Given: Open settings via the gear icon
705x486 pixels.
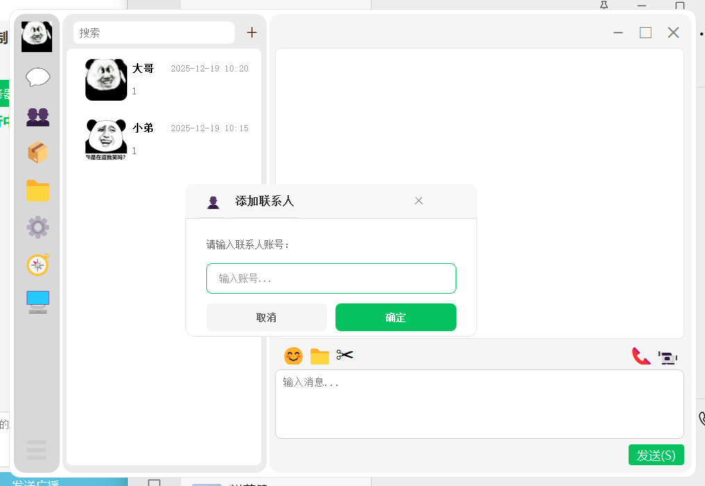Looking at the screenshot, I should point(38,227).
